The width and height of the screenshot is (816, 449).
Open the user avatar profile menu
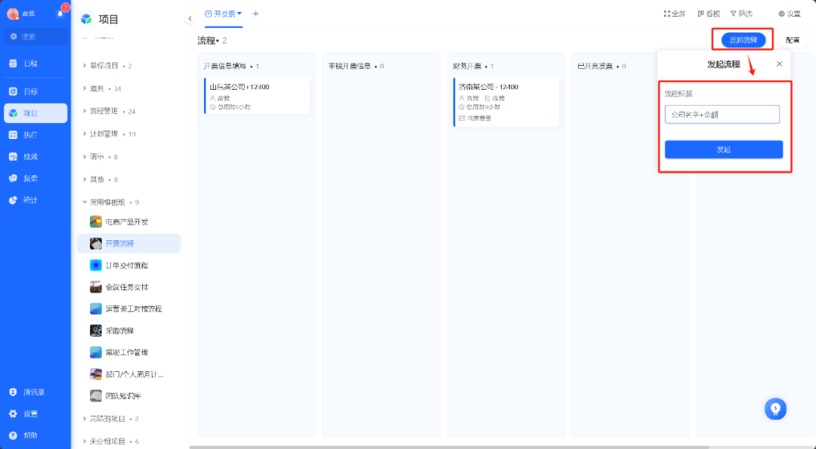(x=13, y=14)
